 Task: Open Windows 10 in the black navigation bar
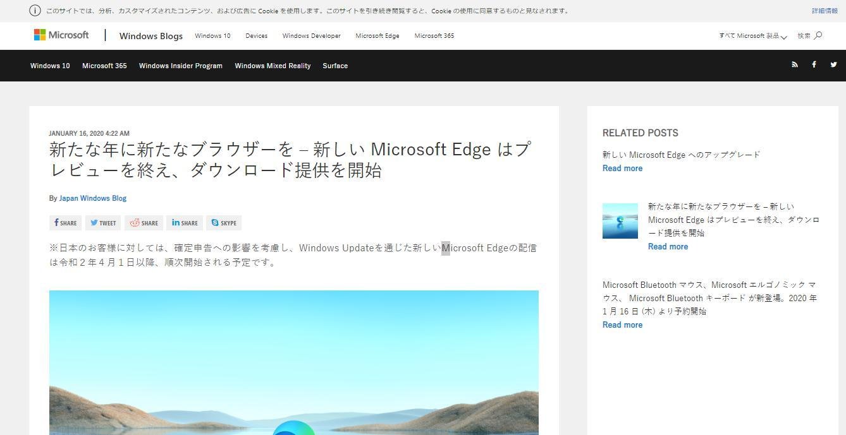click(50, 66)
